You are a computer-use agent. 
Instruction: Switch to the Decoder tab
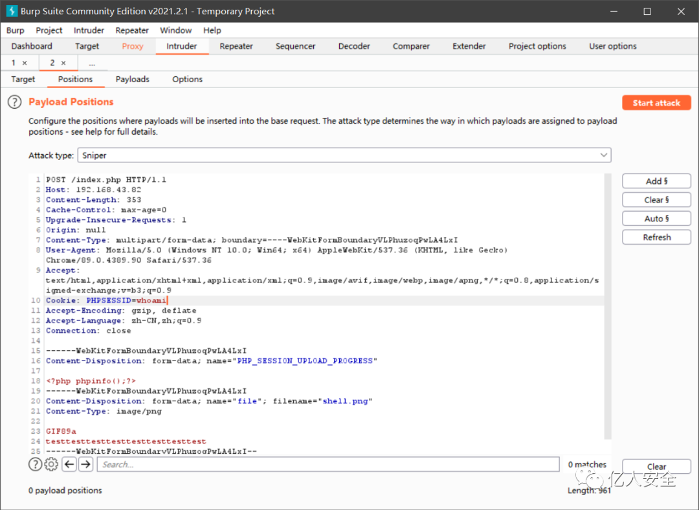coord(354,47)
